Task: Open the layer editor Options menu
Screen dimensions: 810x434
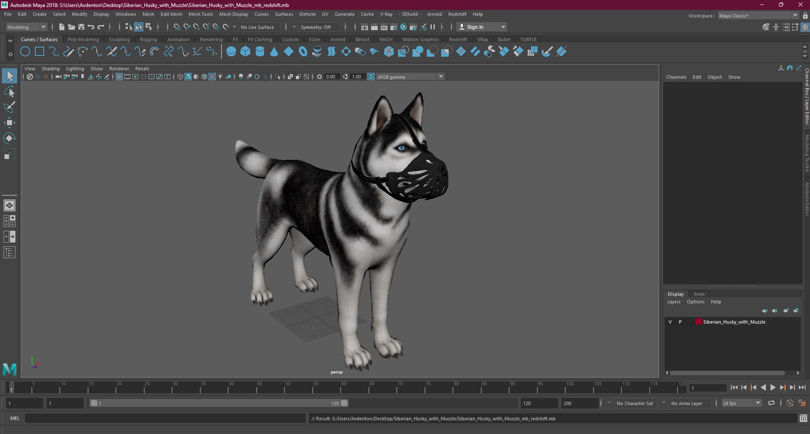Action: point(695,302)
